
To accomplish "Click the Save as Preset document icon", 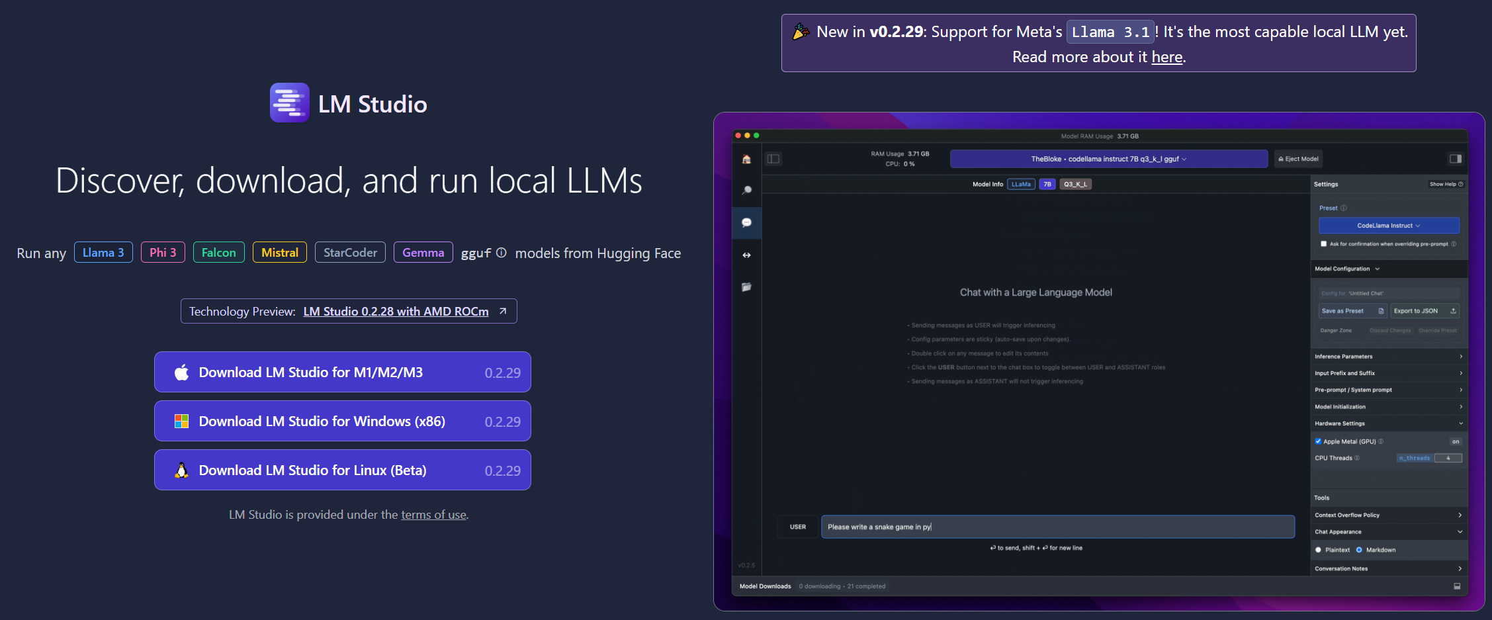I will pyautogui.click(x=1381, y=311).
